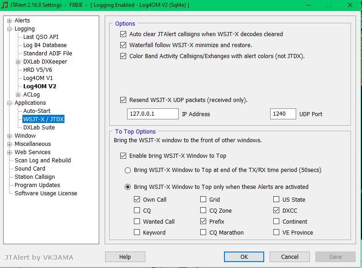Open Sound Card settings
Screen dimensions: 362x268
point(30,169)
